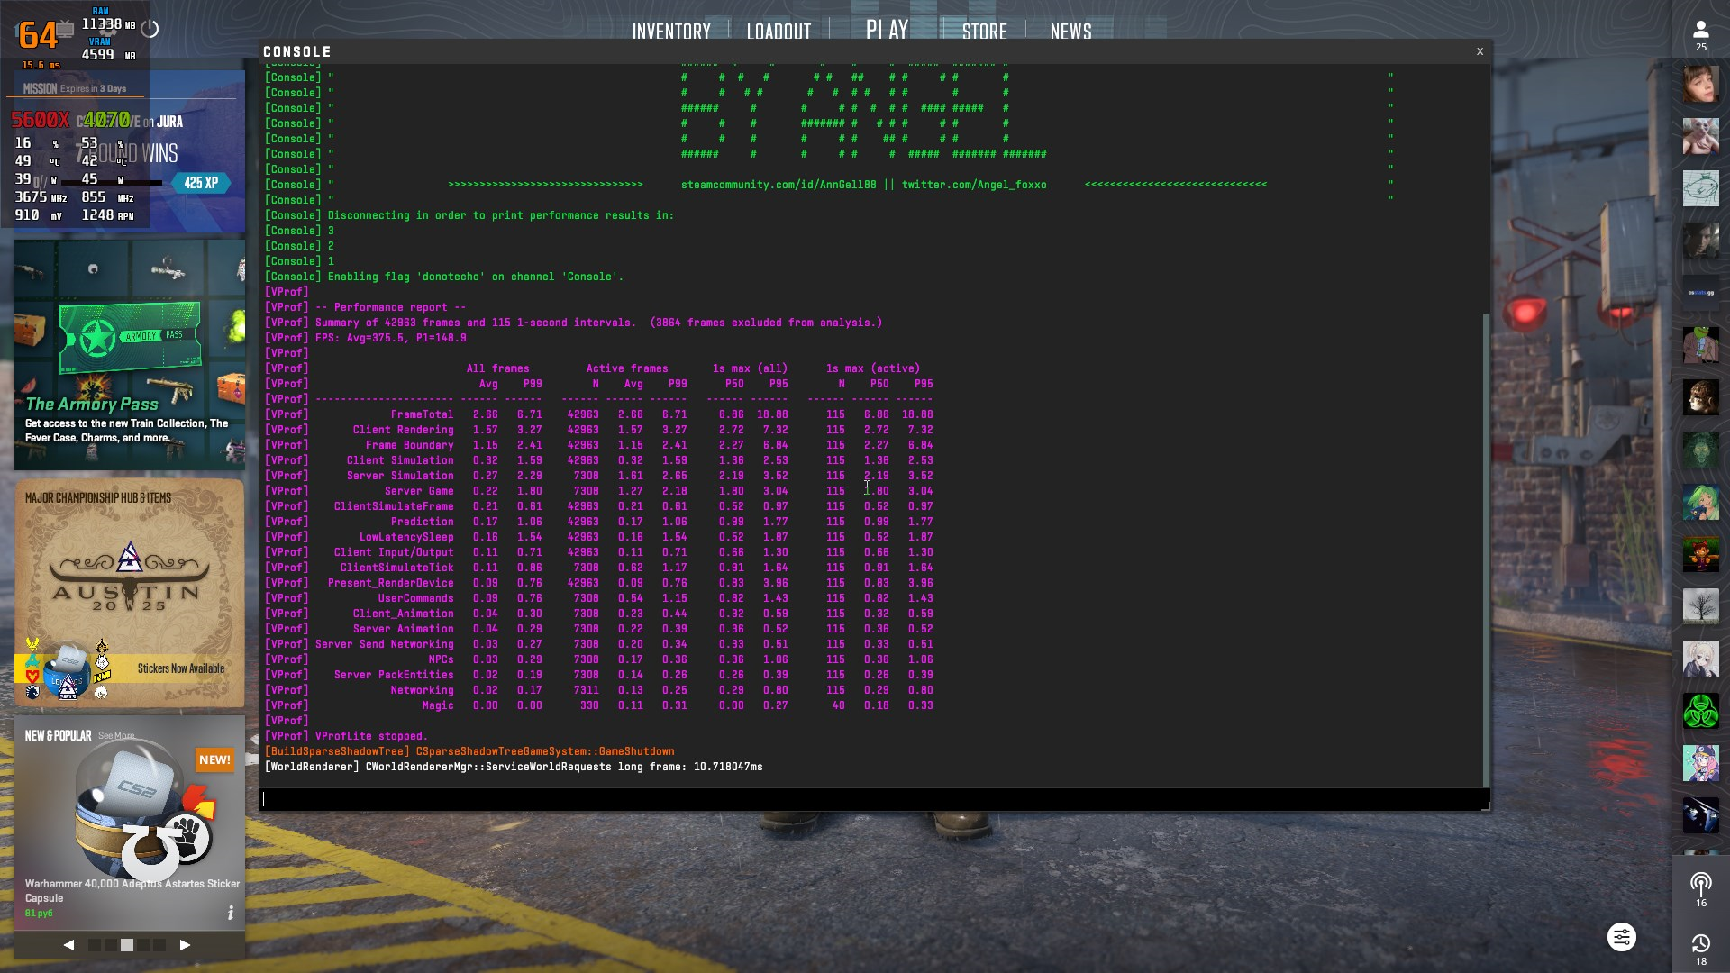
Task: Click the power quit icon
Action: coord(150,29)
